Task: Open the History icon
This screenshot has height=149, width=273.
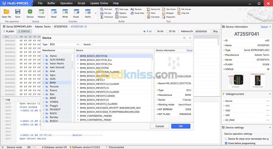Action: click(41, 12)
